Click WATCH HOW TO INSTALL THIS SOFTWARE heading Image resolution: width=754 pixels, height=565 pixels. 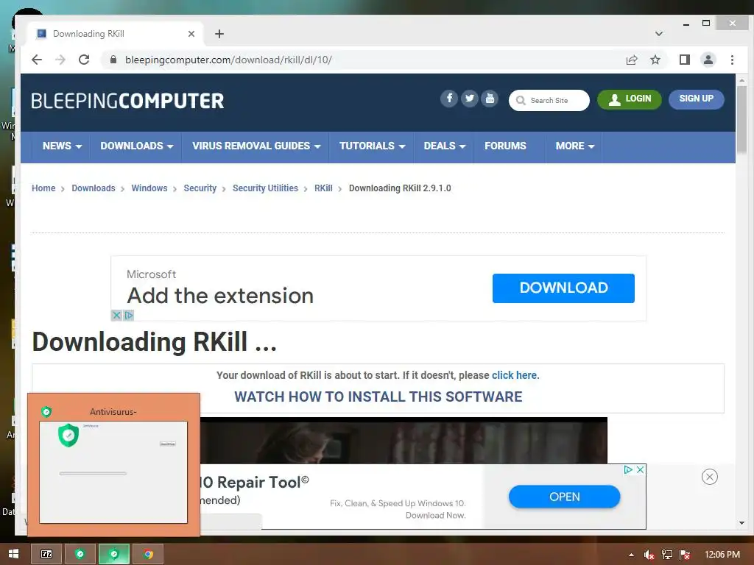[378, 397]
